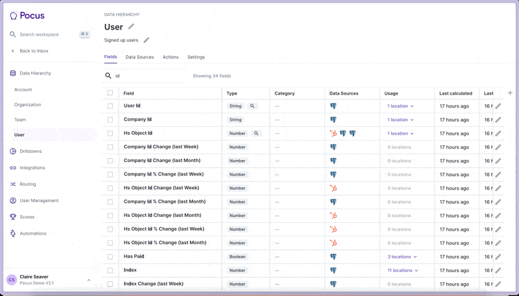Expand Index '11 locations' dropdown

point(403,270)
